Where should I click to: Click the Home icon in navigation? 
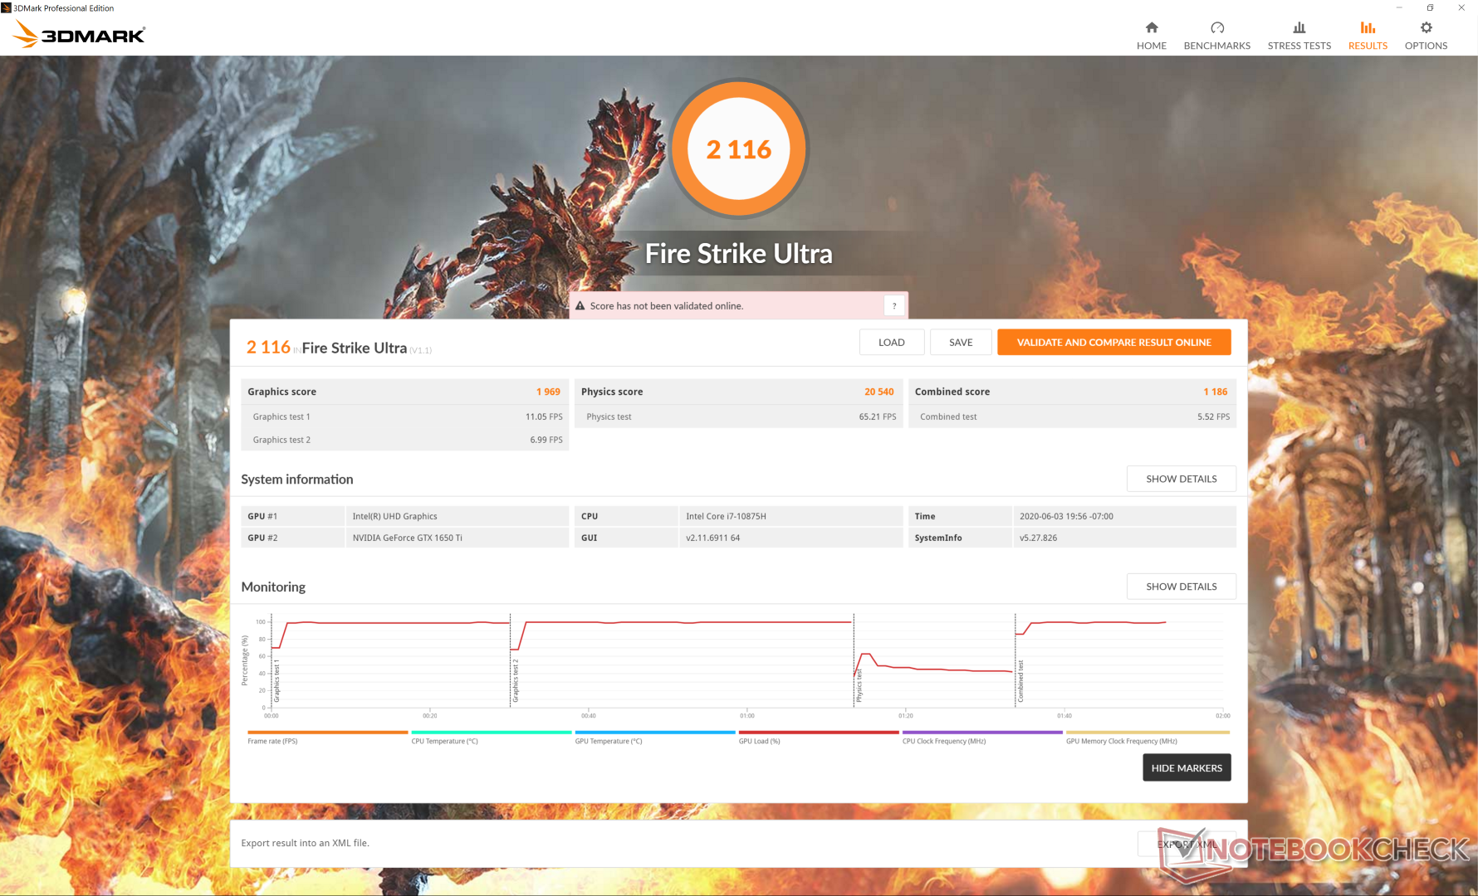point(1152,27)
